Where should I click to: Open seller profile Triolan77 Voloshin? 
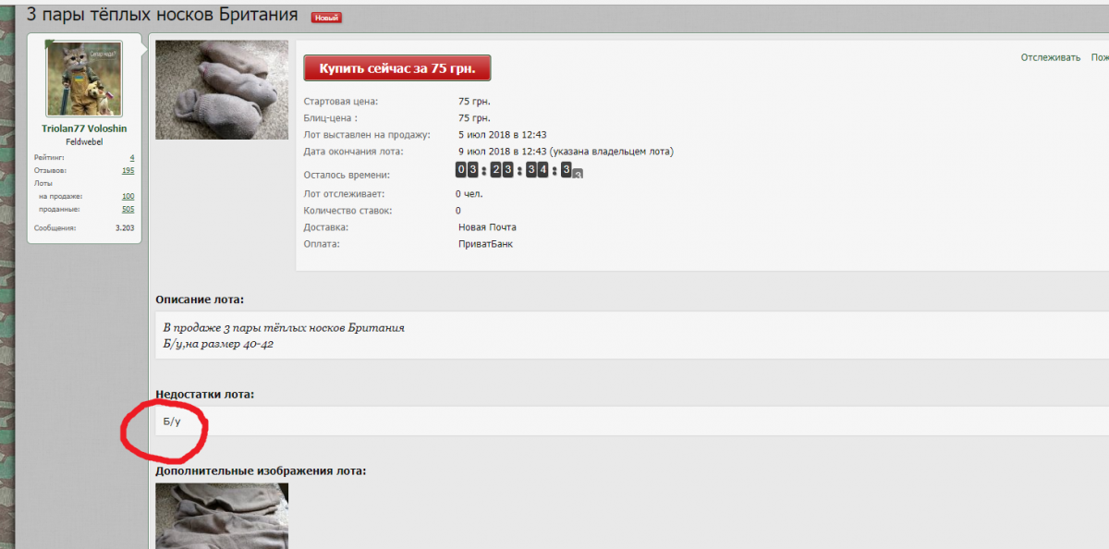84,128
